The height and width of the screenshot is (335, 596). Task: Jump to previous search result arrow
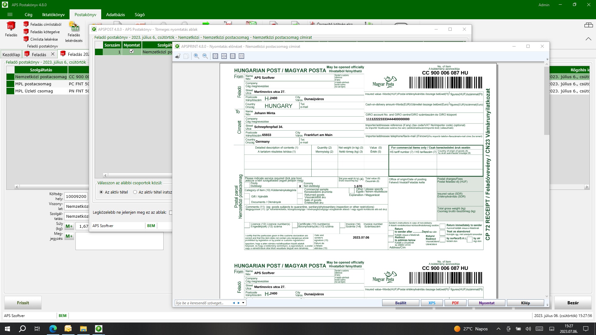pos(233,303)
